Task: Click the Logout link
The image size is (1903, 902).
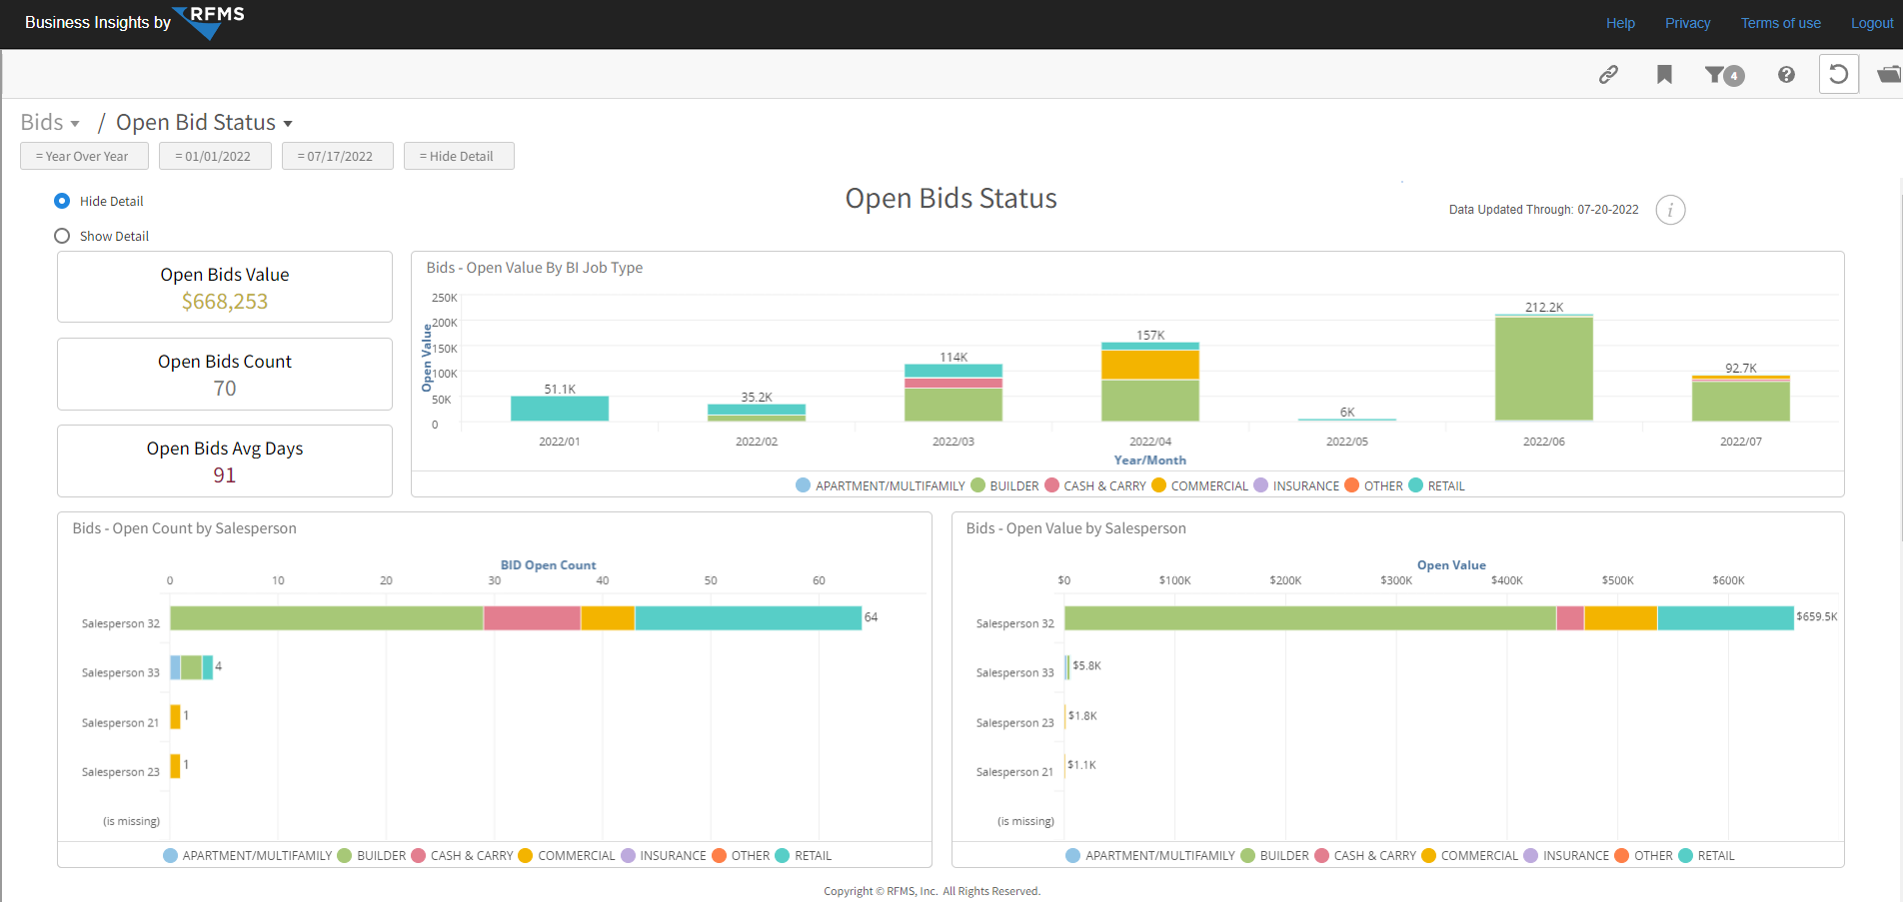Action: 1872,23
